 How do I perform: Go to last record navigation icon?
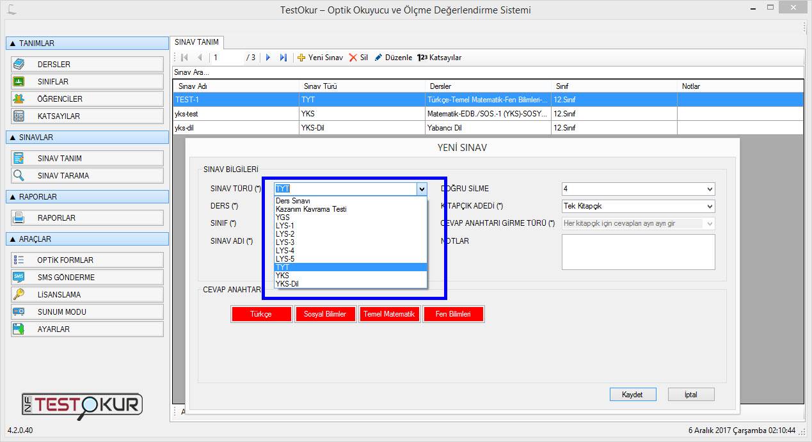point(283,58)
